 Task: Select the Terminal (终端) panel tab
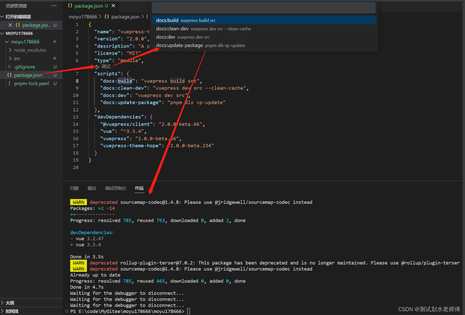pyautogui.click(x=139, y=188)
